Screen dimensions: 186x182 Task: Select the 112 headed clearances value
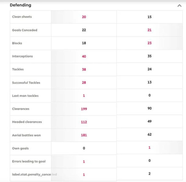pos(84,122)
